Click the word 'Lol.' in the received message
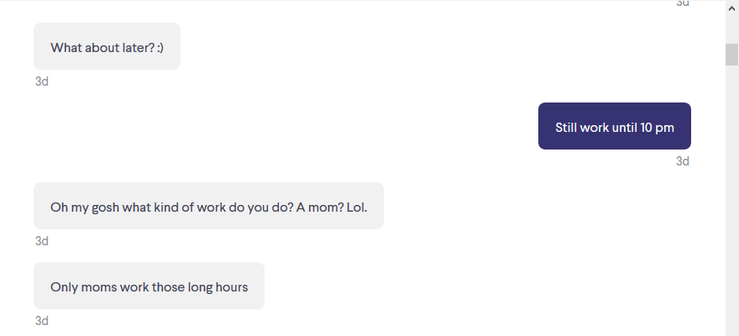The width and height of the screenshot is (739, 336). [357, 207]
